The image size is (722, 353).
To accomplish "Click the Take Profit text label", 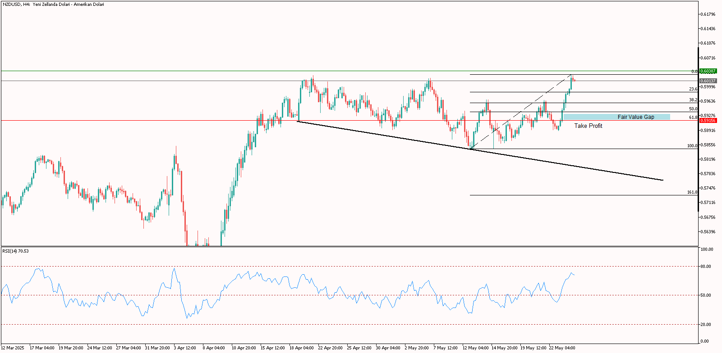I will [x=588, y=126].
